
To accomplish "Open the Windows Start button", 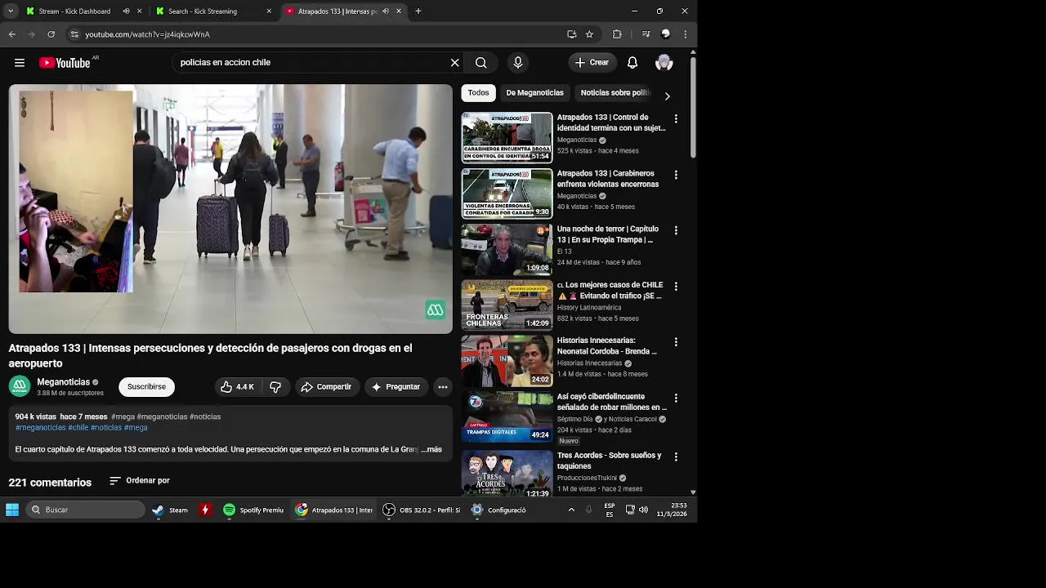I will coord(12,510).
